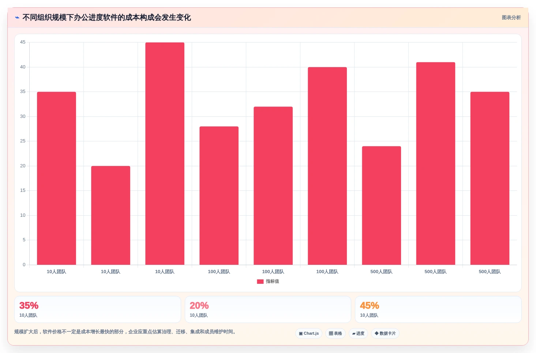Click the y-axis label 15
This screenshot has height=353, width=536.
[x=23, y=190]
